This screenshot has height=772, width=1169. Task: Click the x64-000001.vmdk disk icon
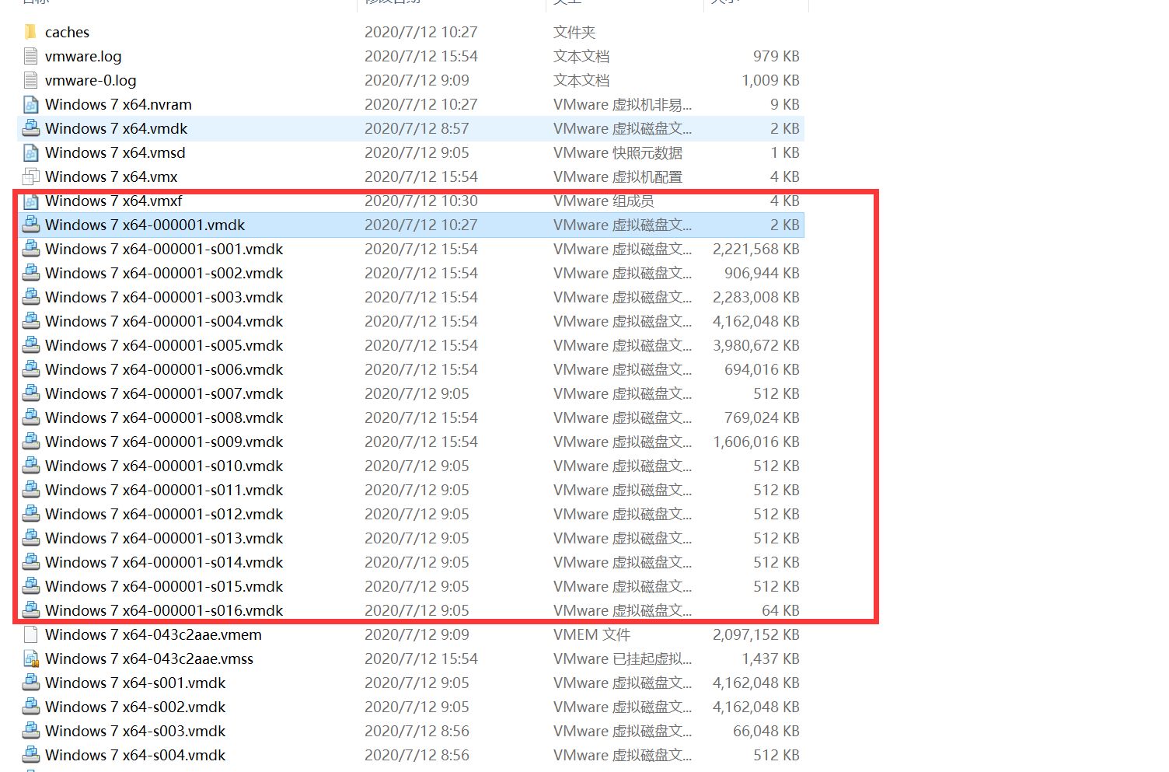pyautogui.click(x=30, y=225)
